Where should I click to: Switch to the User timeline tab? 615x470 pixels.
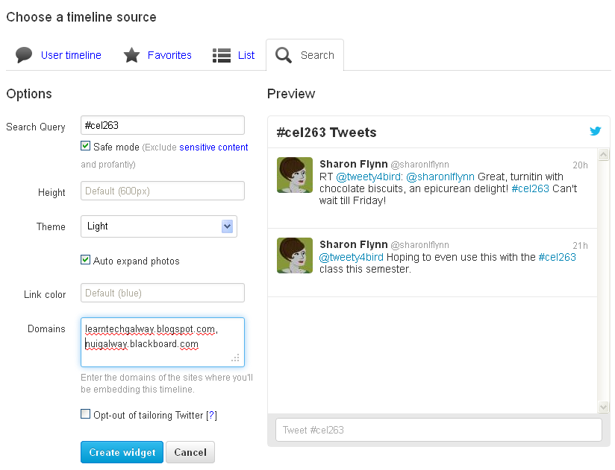(x=71, y=55)
